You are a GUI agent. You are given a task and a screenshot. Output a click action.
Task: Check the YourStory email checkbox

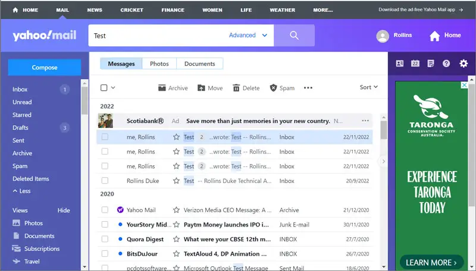[105, 225]
